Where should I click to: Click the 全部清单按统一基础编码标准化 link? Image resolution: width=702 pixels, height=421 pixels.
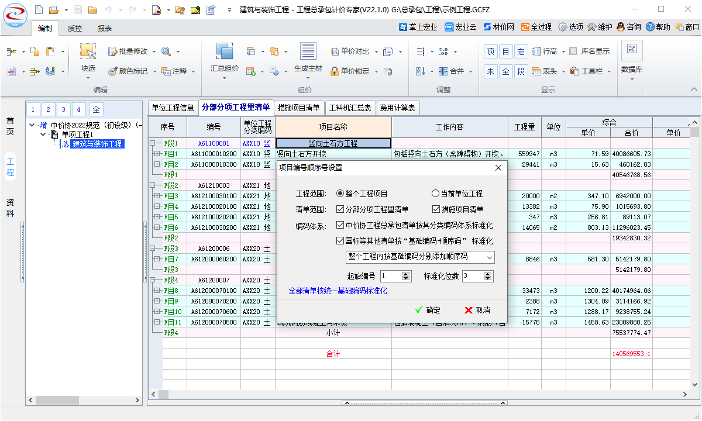click(x=338, y=291)
